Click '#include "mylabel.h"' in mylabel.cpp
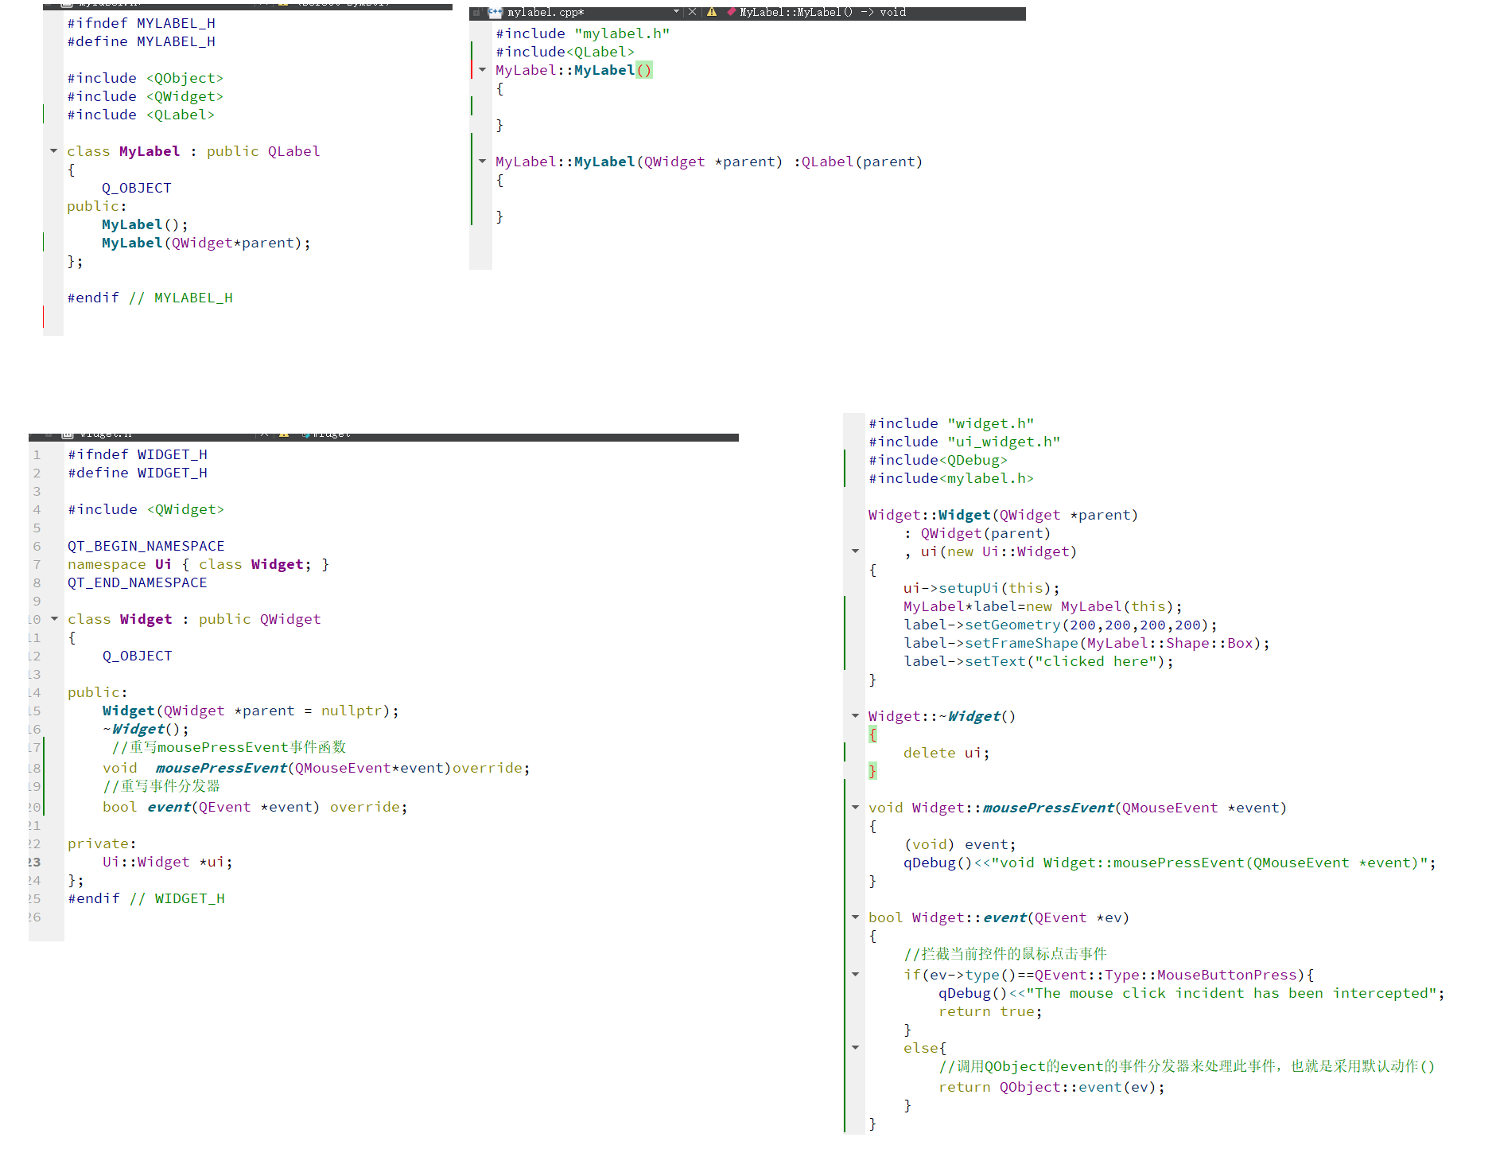 click(583, 33)
